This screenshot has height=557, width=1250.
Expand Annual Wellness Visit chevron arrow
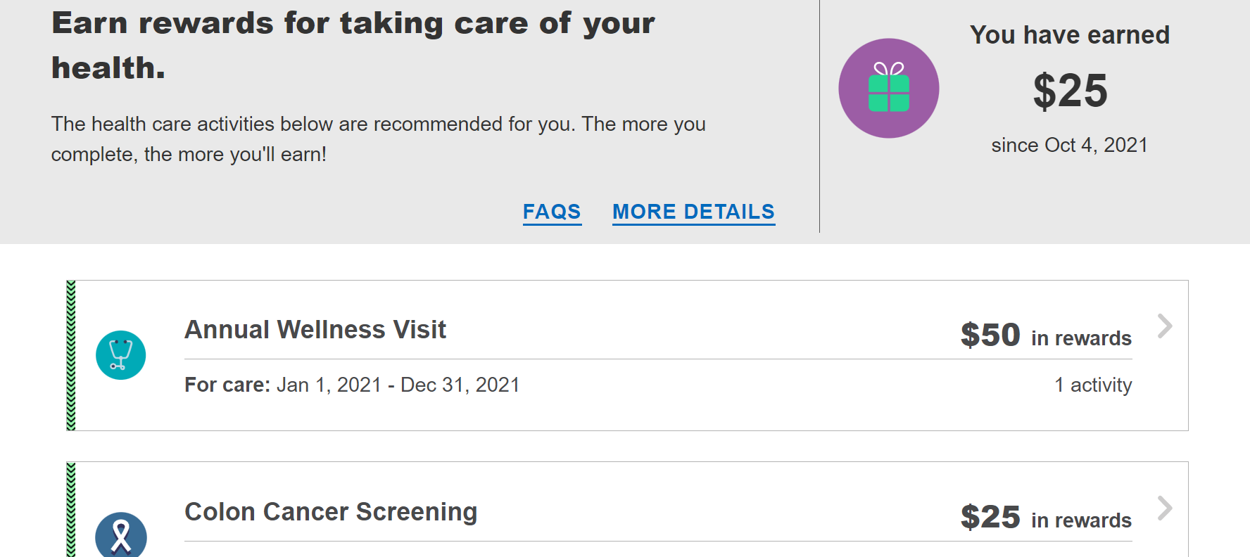point(1165,326)
